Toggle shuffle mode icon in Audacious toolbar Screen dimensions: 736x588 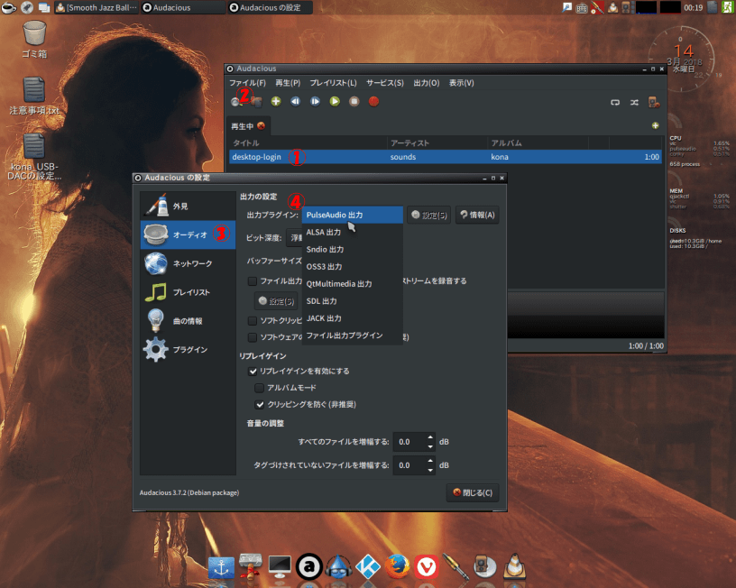634,102
